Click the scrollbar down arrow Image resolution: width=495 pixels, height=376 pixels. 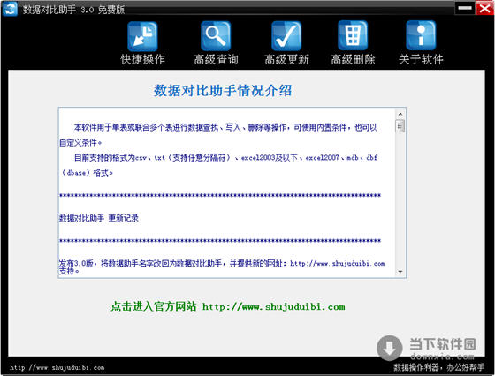pyautogui.click(x=400, y=271)
